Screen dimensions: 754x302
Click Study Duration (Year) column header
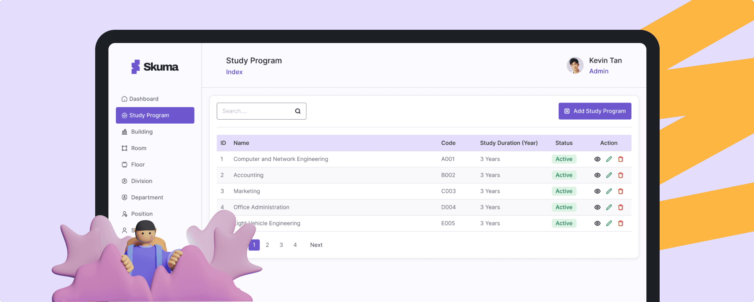(x=509, y=143)
